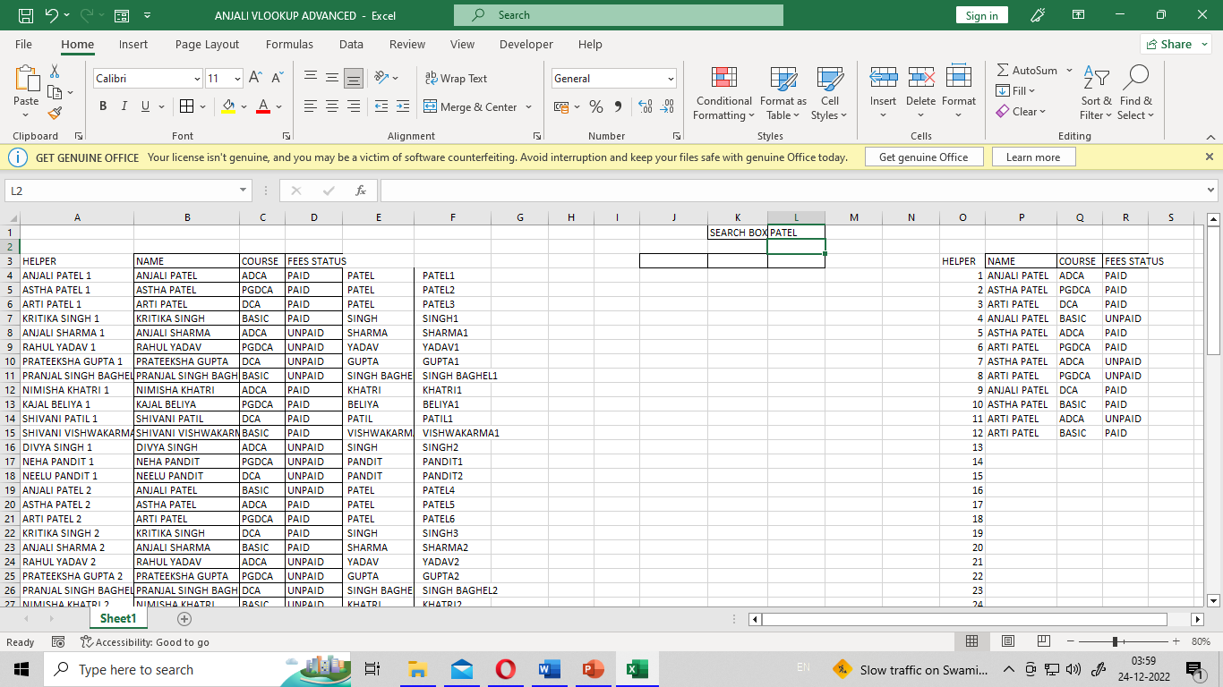
Task: Click AutoSum button
Action: tap(1027, 70)
